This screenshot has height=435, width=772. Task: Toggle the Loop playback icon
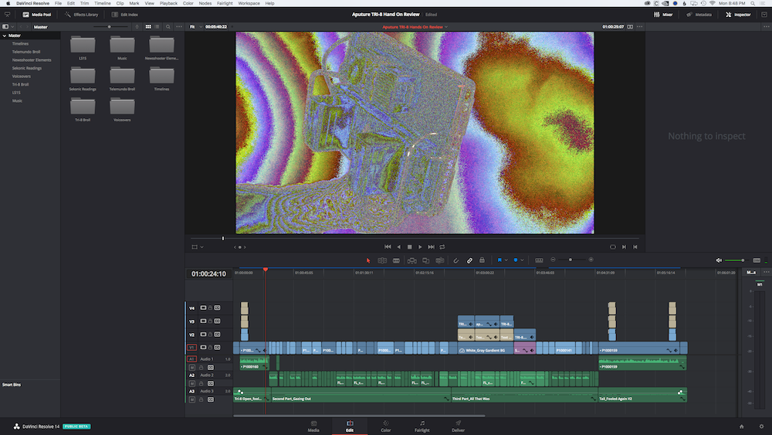click(x=442, y=246)
